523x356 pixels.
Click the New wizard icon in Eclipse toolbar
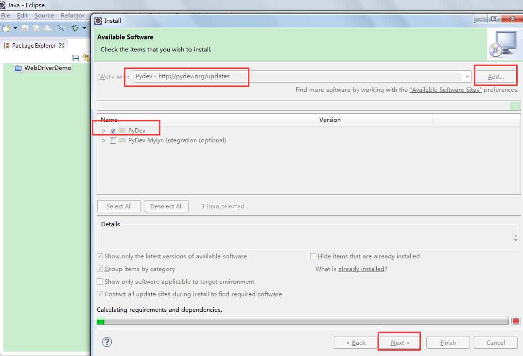pyautogui.click(x=6, y=28)
